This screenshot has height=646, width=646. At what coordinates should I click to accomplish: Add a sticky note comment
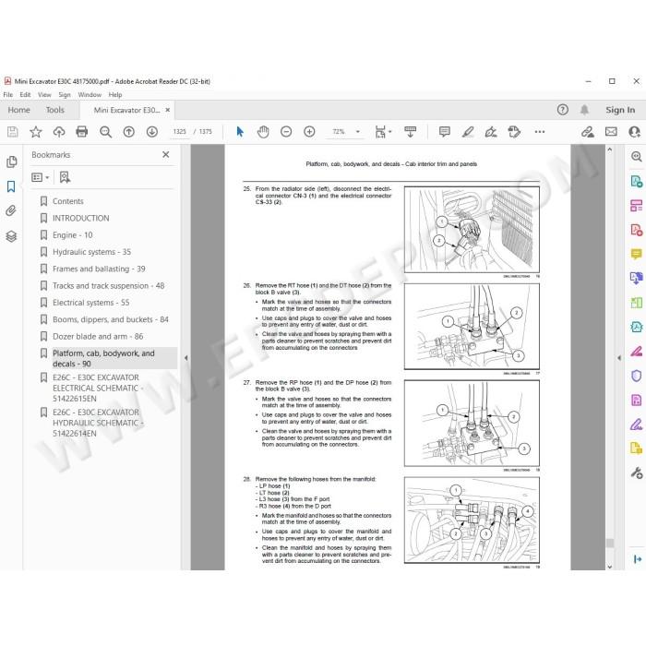[445, 132]
